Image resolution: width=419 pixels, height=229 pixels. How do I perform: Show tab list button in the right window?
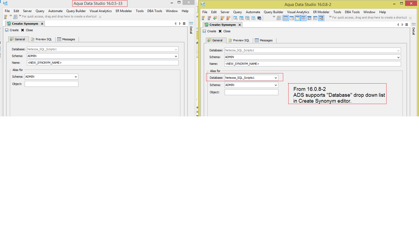tap(407, 24)
